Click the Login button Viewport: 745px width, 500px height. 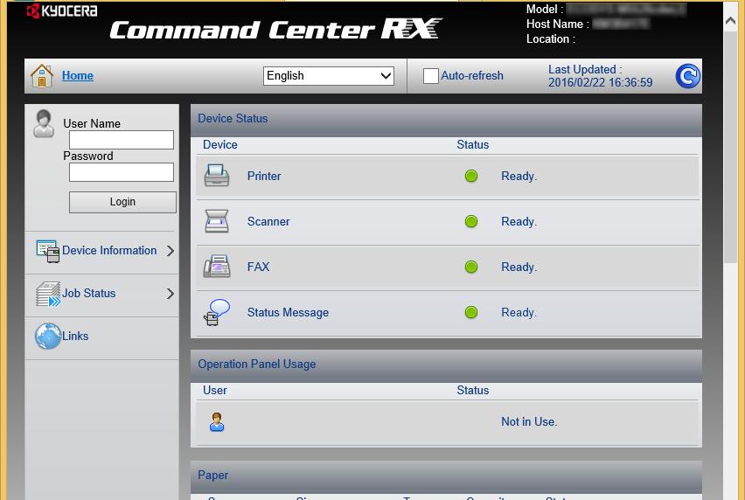122,202
